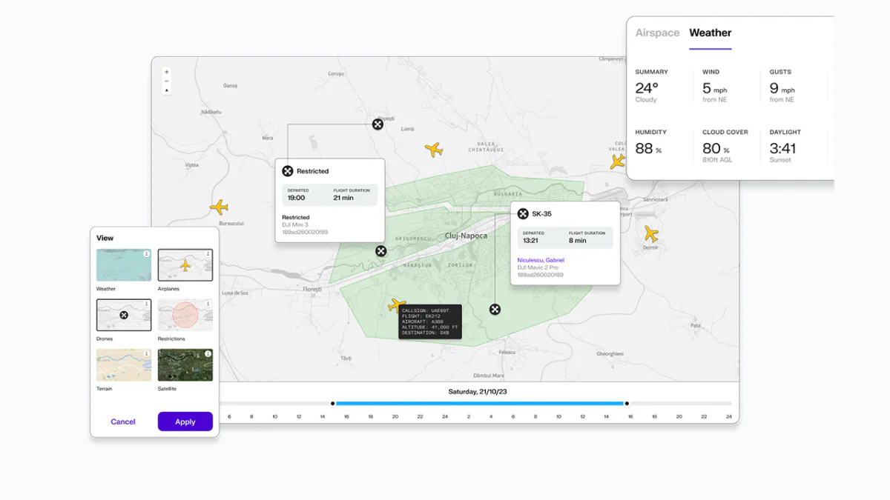Click the DJI Mavic 2 Pro model text
890x500 pixels.
pos(538,267)
